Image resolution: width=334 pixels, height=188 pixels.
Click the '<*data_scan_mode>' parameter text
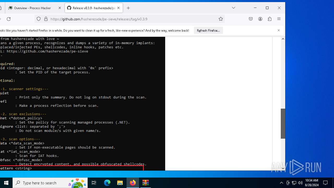point(27,143)
